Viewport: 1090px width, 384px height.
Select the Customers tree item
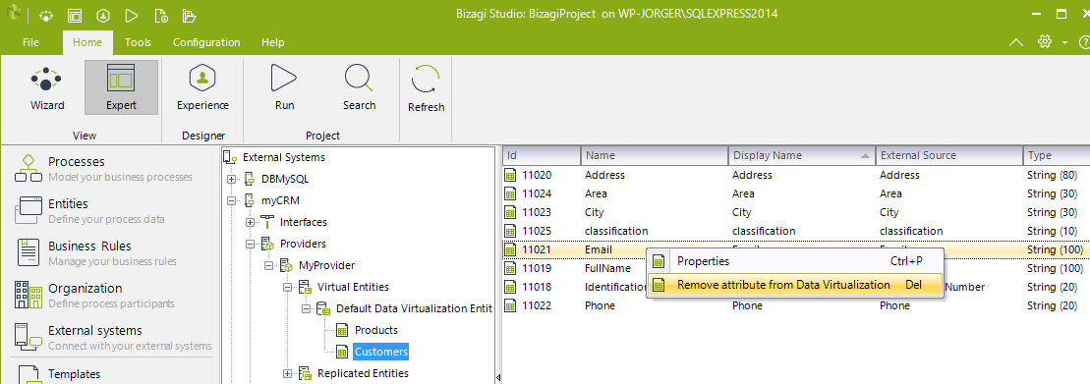380,352
